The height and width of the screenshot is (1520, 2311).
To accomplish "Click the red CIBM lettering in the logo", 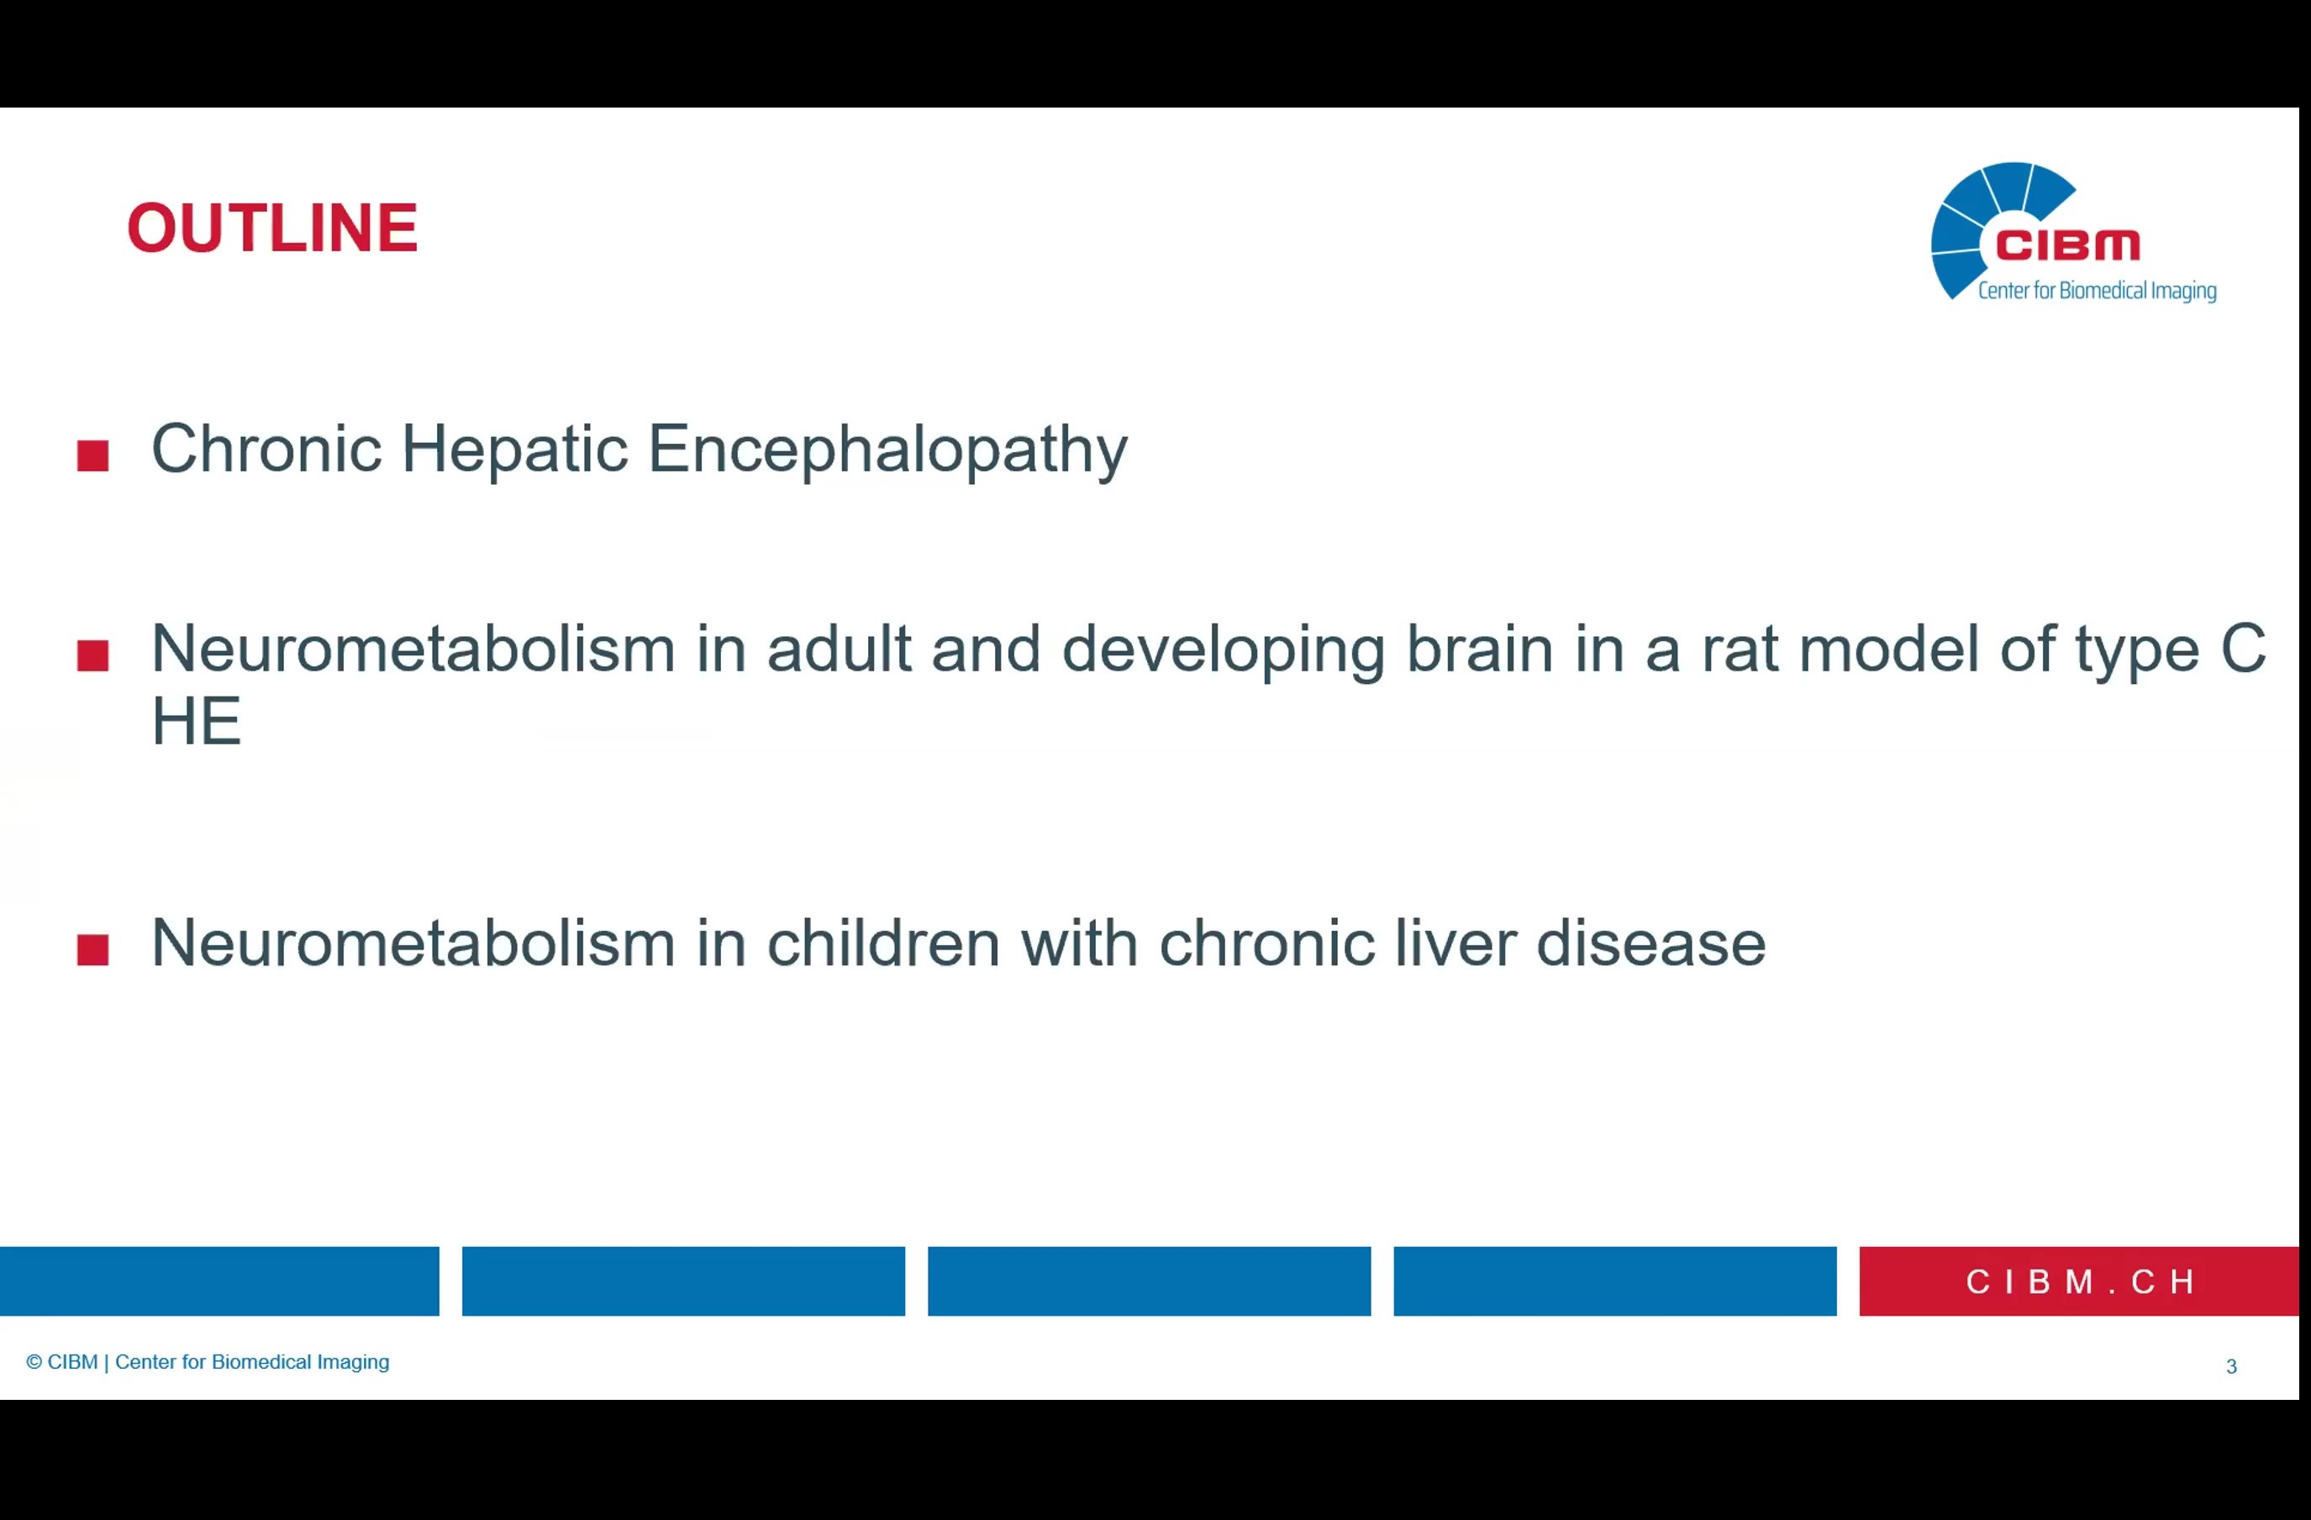I will click(2067, 245).
